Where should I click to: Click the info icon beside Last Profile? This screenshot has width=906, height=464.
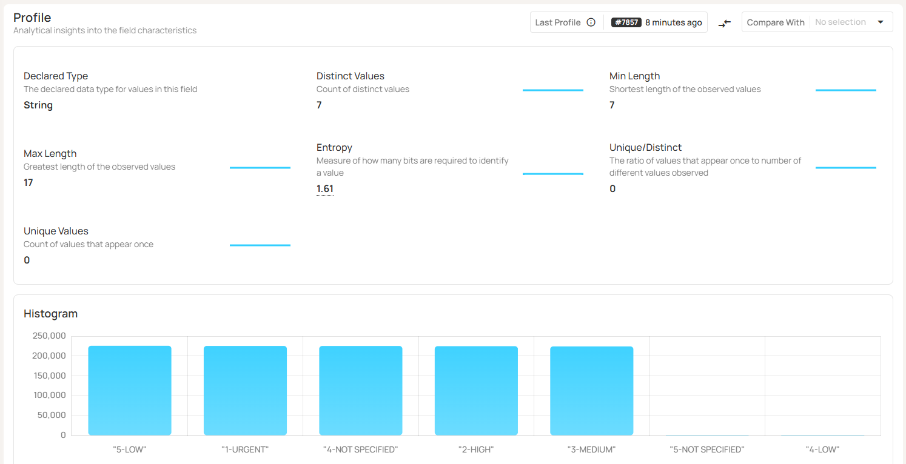[x=590, y=22]
